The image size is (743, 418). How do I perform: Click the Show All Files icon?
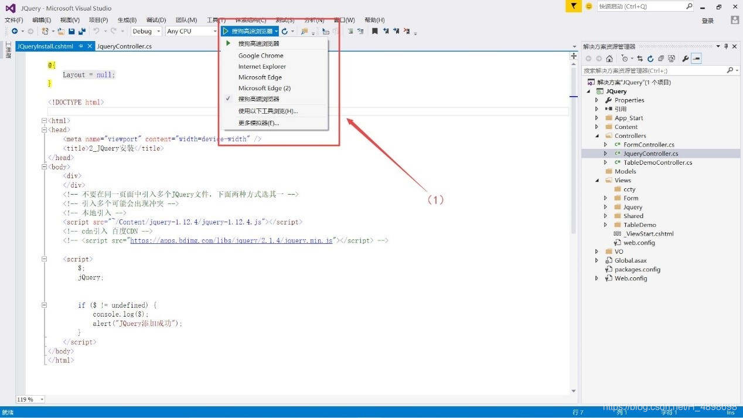[672, 59]
